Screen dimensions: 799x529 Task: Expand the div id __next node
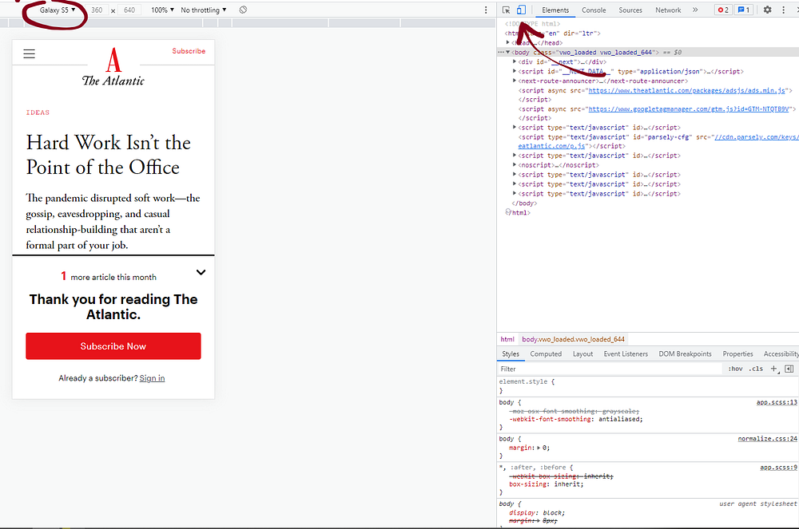(x=514, y=61)
